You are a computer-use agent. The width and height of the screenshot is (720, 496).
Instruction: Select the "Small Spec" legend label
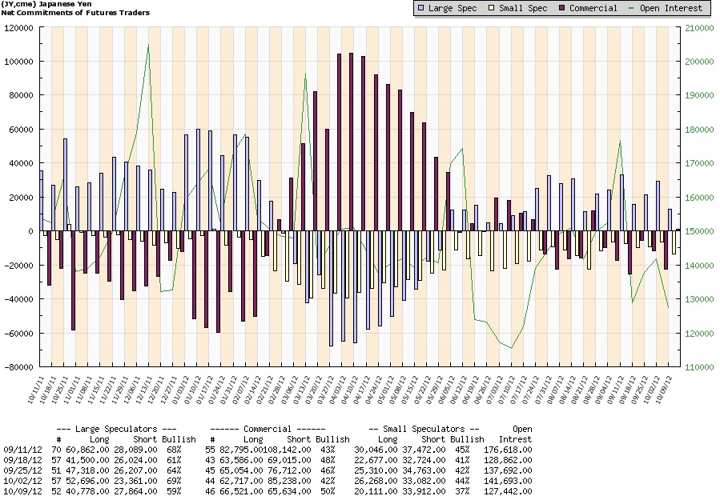coord(523,8)
